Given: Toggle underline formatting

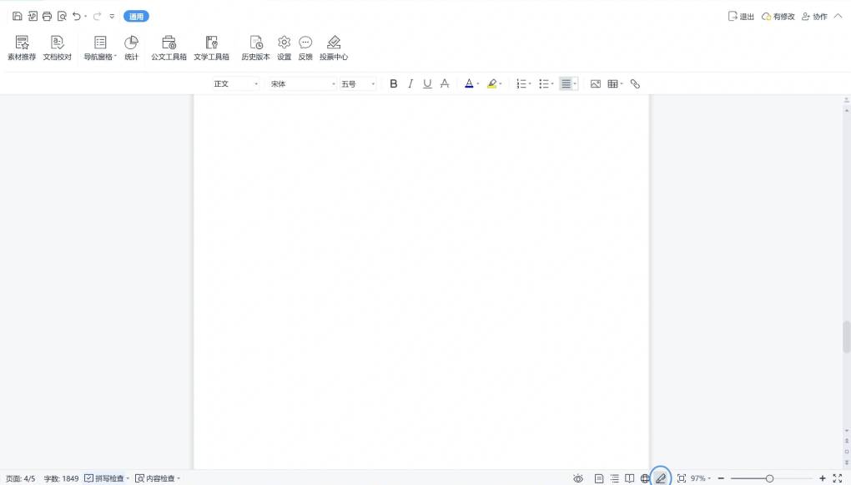Looking at the screenshot, I should pyautogui.click(x=426, y=83).
